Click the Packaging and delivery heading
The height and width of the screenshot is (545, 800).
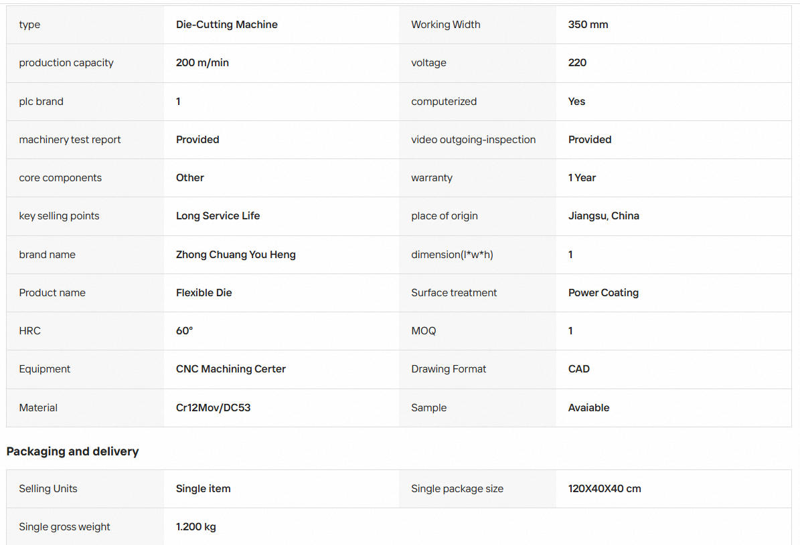(72, 451)
